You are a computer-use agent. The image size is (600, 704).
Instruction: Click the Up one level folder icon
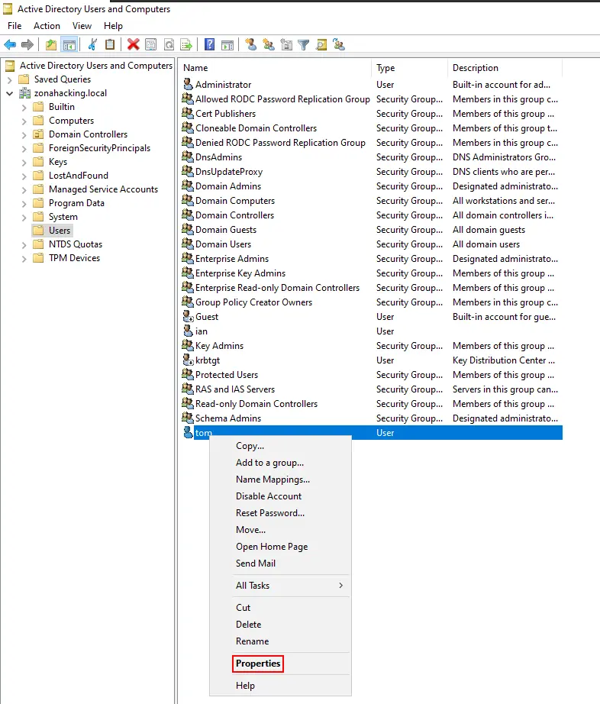click(51, 45)
